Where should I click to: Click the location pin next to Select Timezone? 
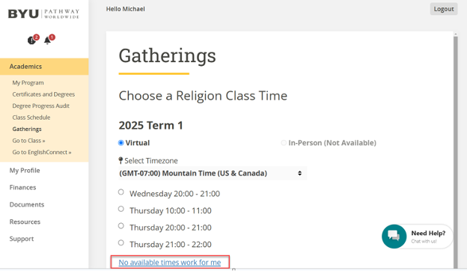pos(120,161)
